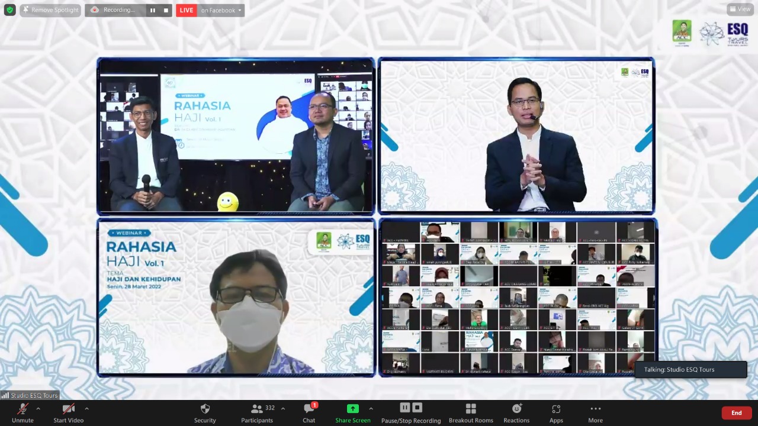The width and height of the screenshot is (758, 426).
Task: Open the Chat panel
Action: coord(309,412)
